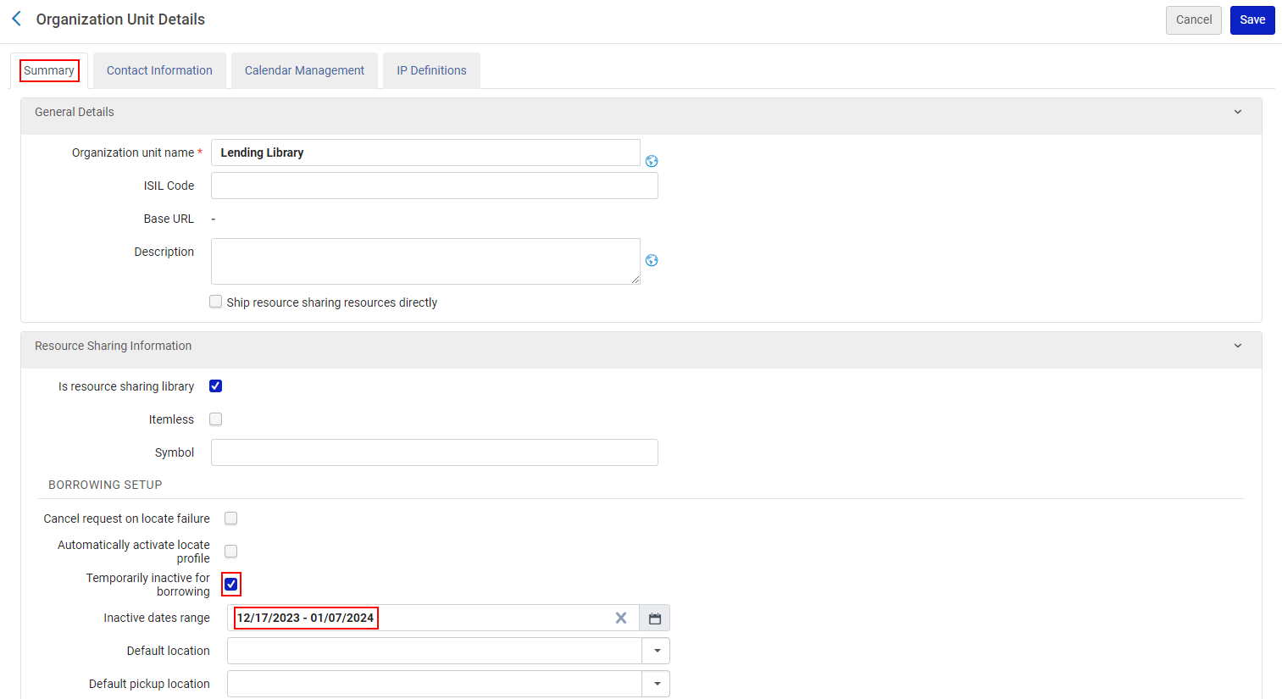Click into the ISIL Code field
1282x699 pixels.
[x=434, y=186]
